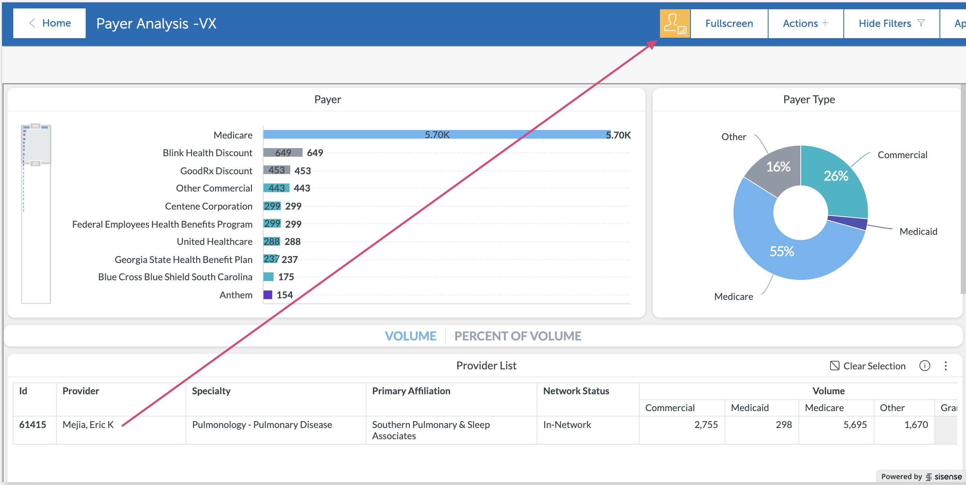Expand the Actions menu
The width and height of the screenshot is (966, 485).
click(x=800, y=24)
